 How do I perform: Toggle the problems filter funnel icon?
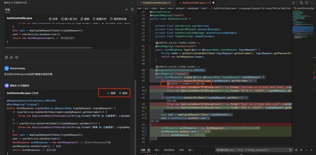(290, 150)
